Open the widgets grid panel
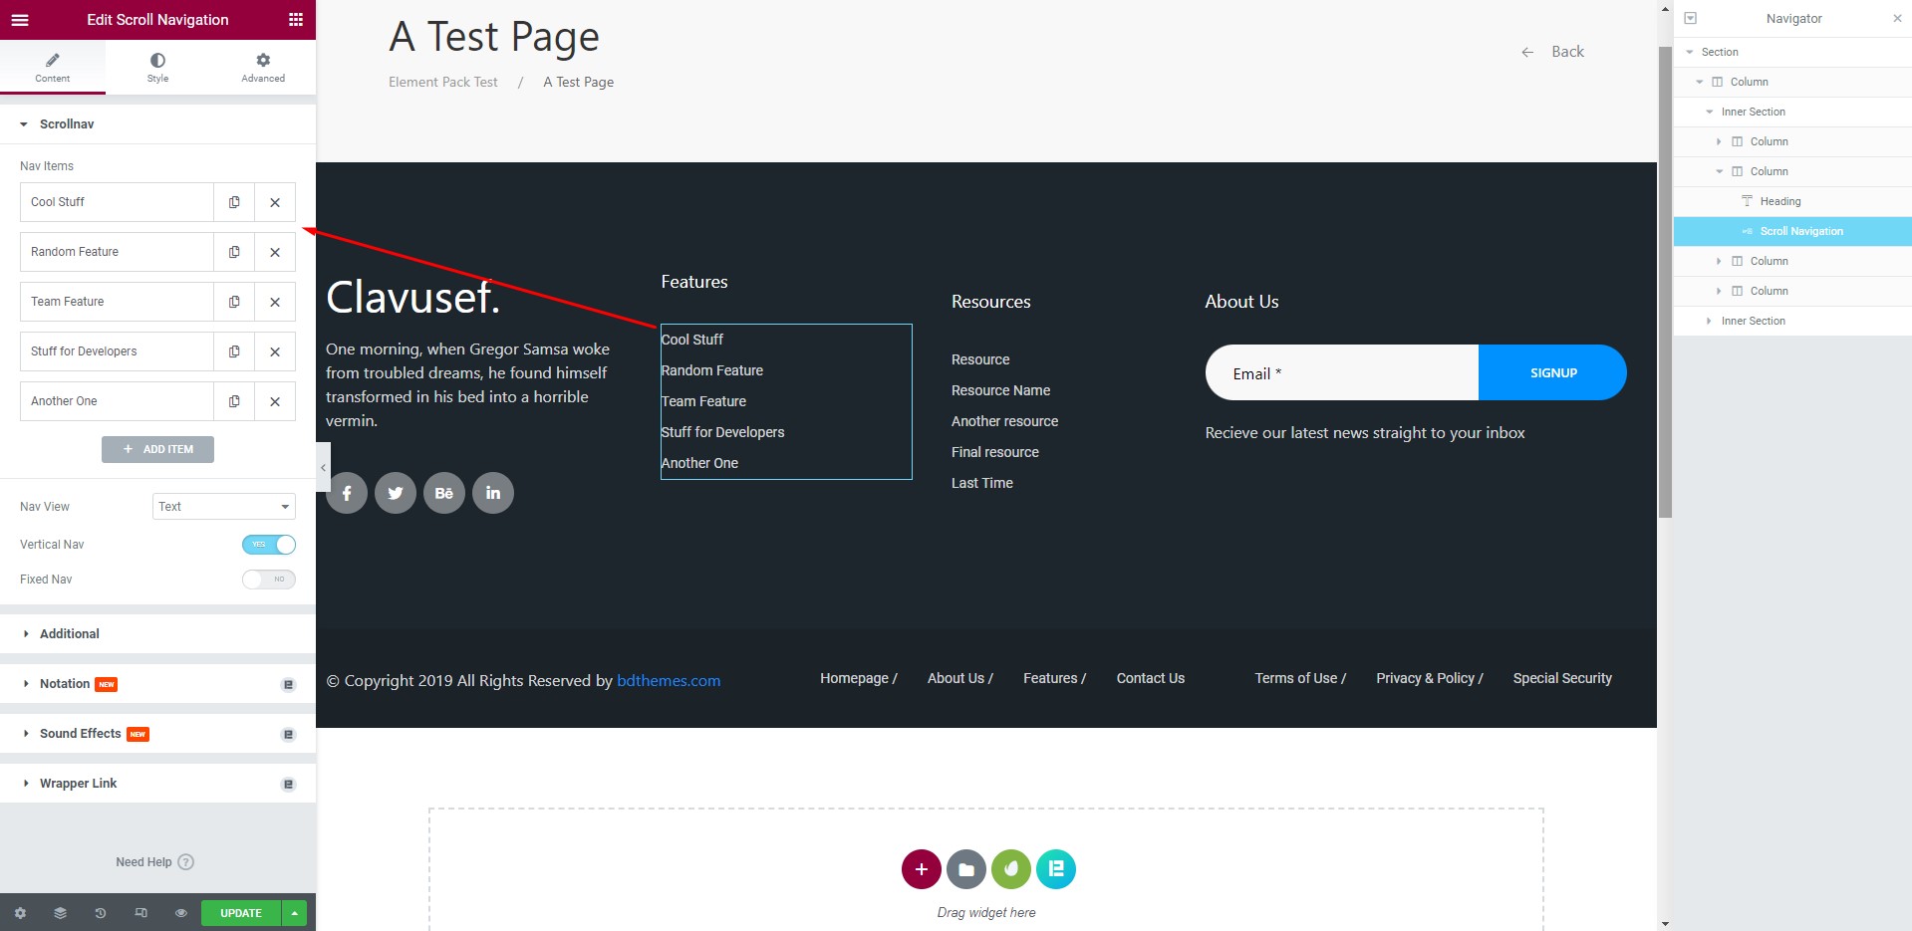The image size is (1912, 931). pyautogui.click(x=295, y=20)
